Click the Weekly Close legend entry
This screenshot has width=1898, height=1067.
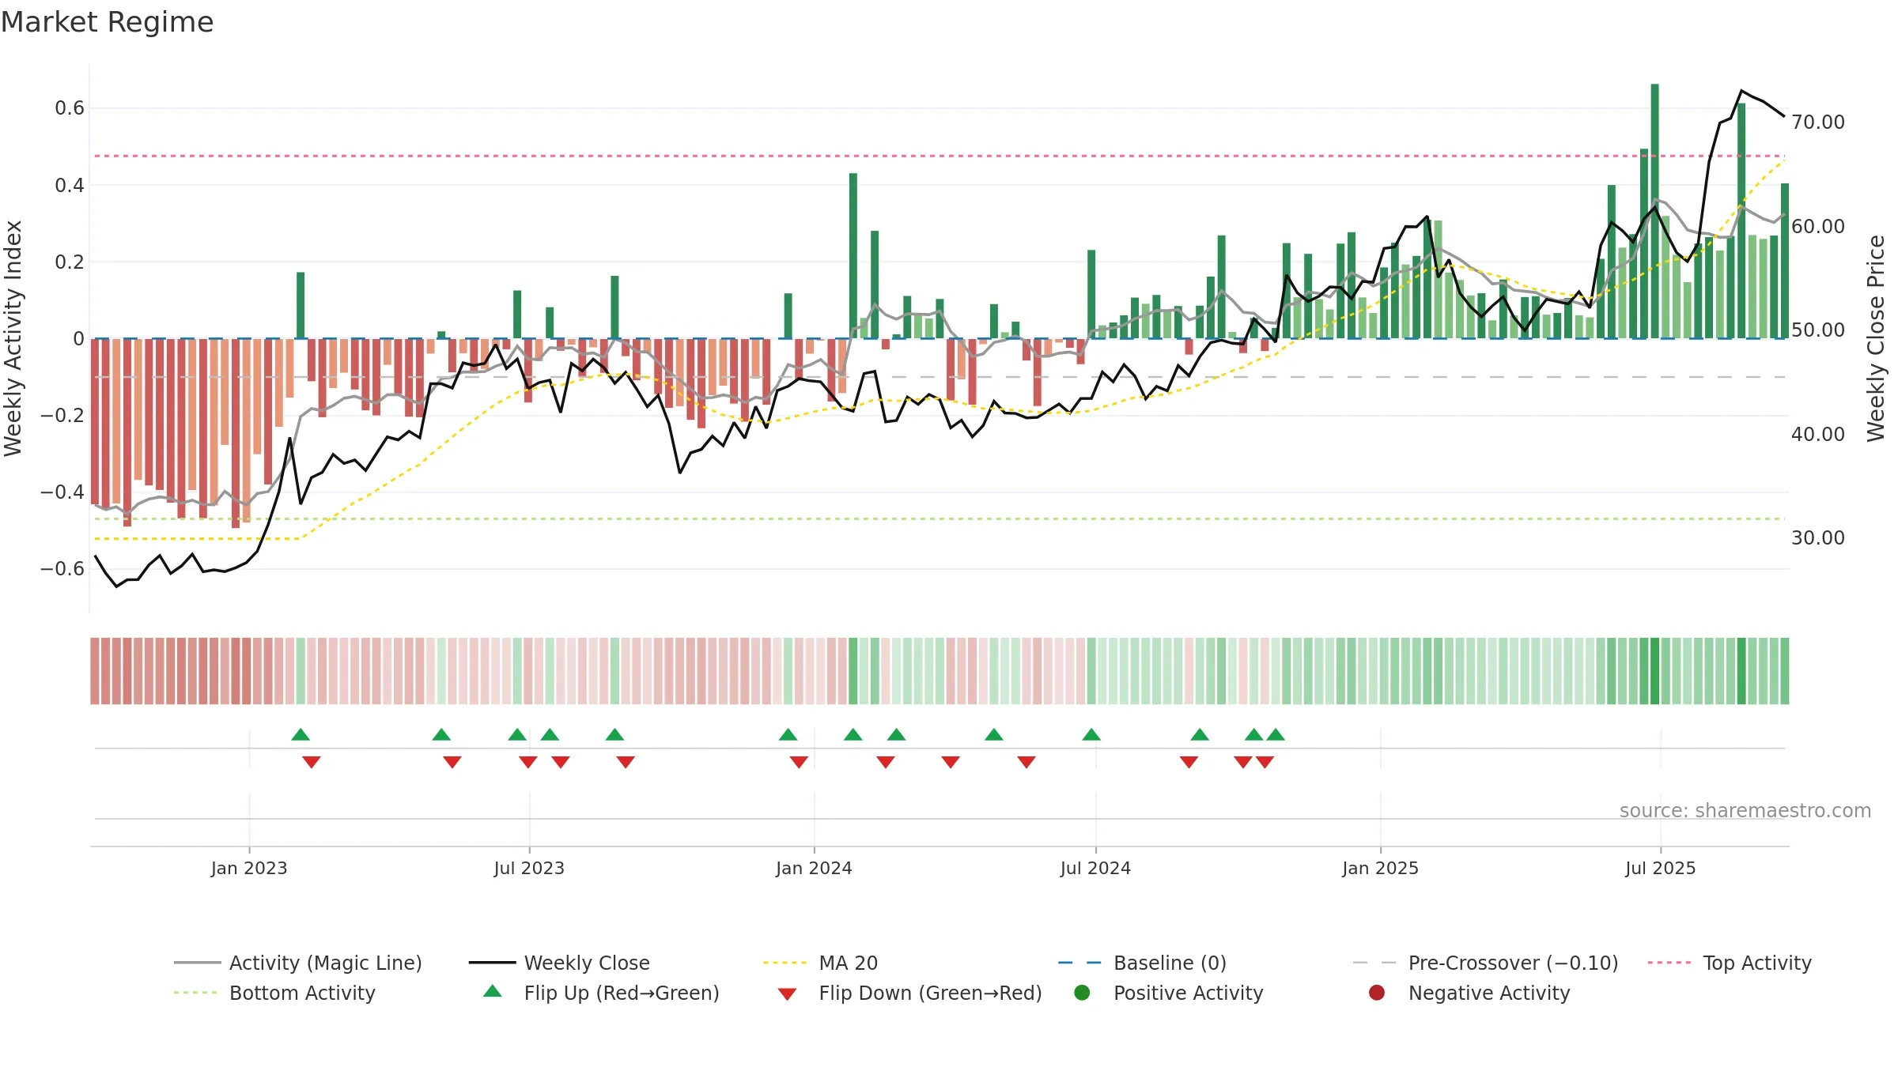559,963
